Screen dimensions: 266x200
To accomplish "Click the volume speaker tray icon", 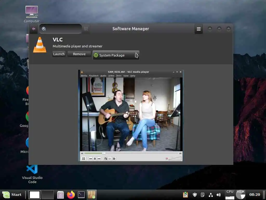I will click(x=219, y=195).
